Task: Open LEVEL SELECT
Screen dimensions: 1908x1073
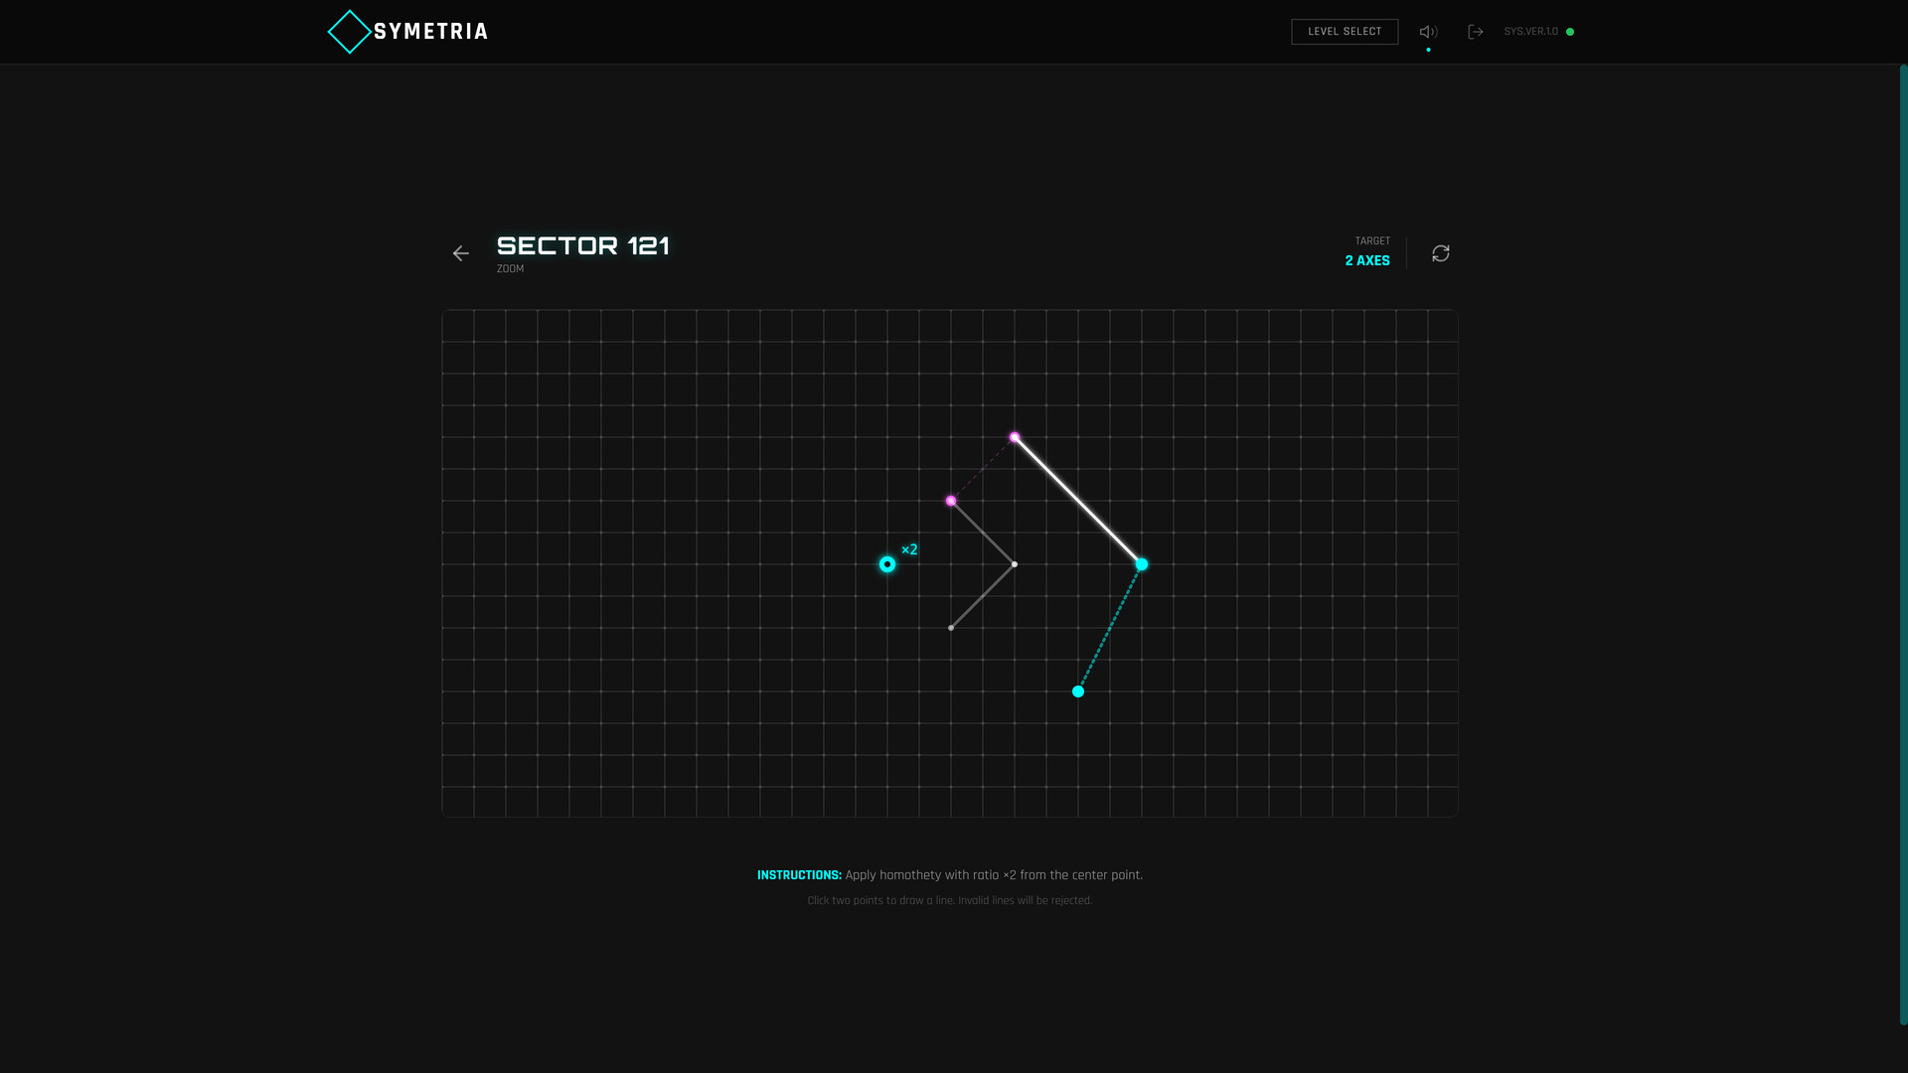Action: tap(1345, 31)
